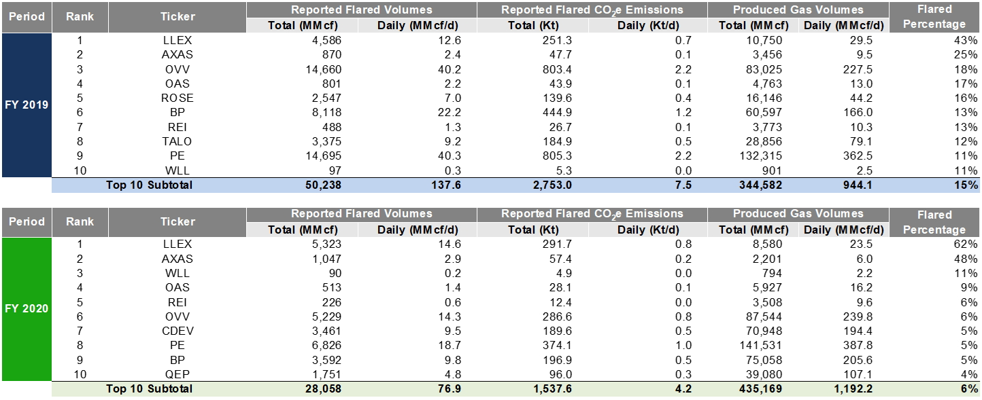Click the Period header in FY 2019 table
This screenshot has width=982, height=400.
click(x=26, y=16)
